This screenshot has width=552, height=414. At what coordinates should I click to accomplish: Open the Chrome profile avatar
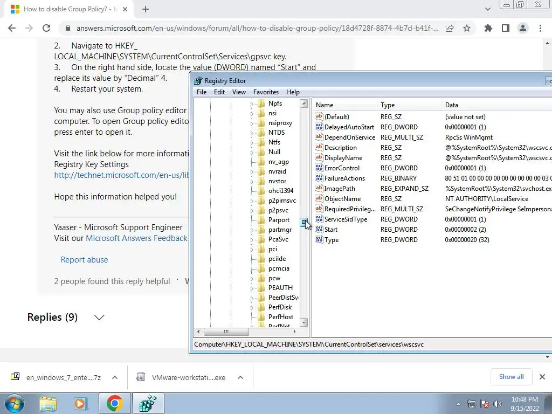tap(523, 28)
